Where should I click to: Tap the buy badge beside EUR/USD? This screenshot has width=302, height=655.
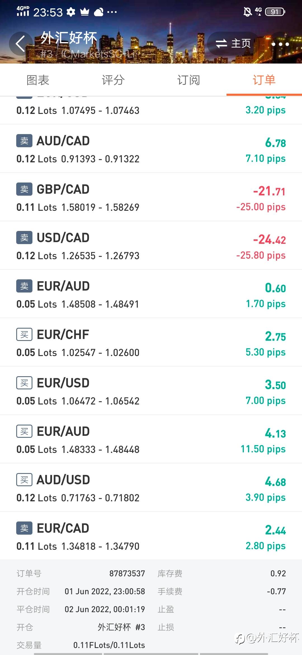tap(24, 383)
